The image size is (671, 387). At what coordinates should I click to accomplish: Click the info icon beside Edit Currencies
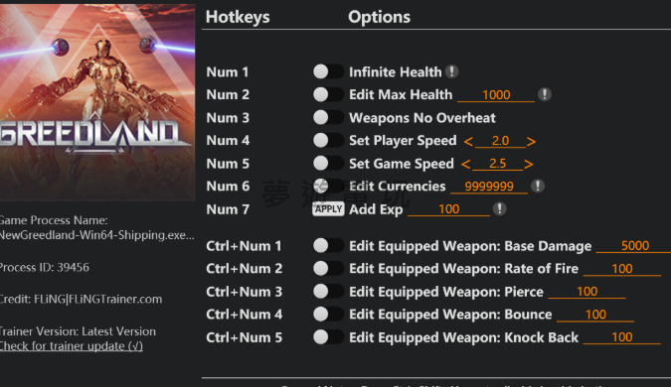pos(538,186)
